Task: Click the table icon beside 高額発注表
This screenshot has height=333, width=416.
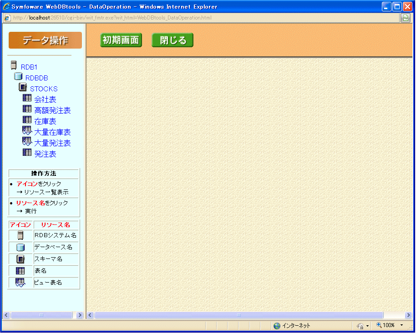Action: tap(27, 109)
